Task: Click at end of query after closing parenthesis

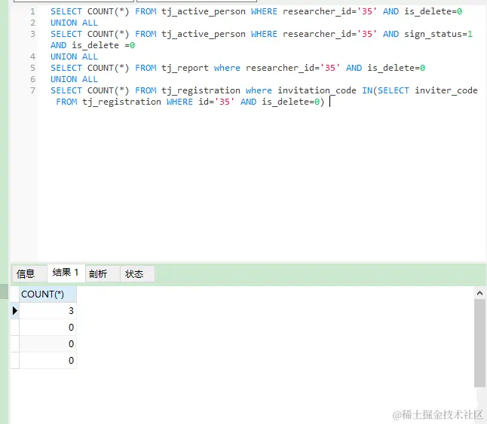Action: pyautogui.click(x=329, y=102)
